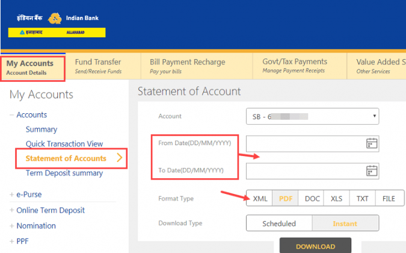Image resolution: width=406 pixels, height=253 pixels.
Task: Click the DOWNLOAD button
Action: click(315, 246)
